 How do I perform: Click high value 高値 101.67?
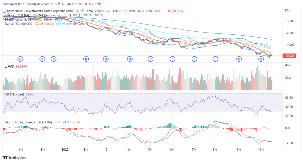(x=119, y=11)
